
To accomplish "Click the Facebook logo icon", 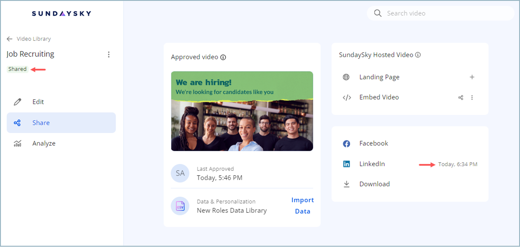I will click(347, 144).
